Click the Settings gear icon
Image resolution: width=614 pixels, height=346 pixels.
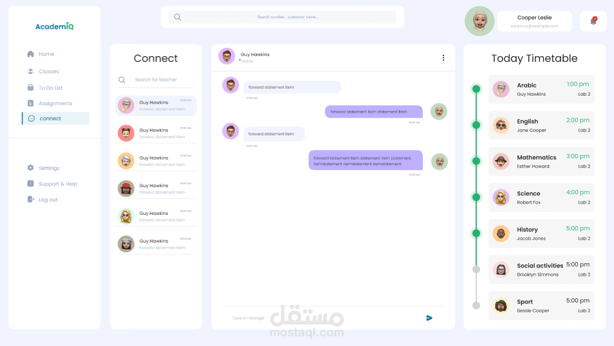tap(31, 168)
